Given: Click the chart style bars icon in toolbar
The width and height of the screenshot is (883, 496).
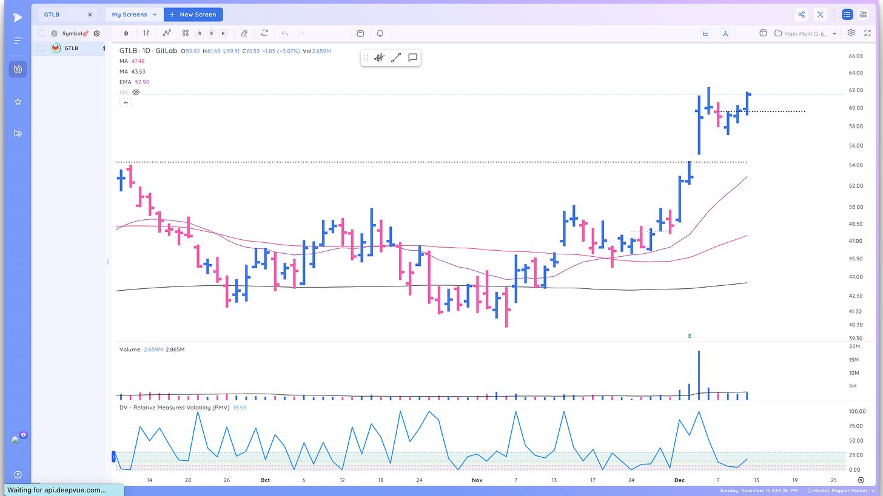Looking at the screenshot, I should 146,33.
